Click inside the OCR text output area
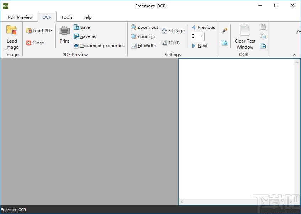This screenshot has width=301, height=214. (237, 129)
